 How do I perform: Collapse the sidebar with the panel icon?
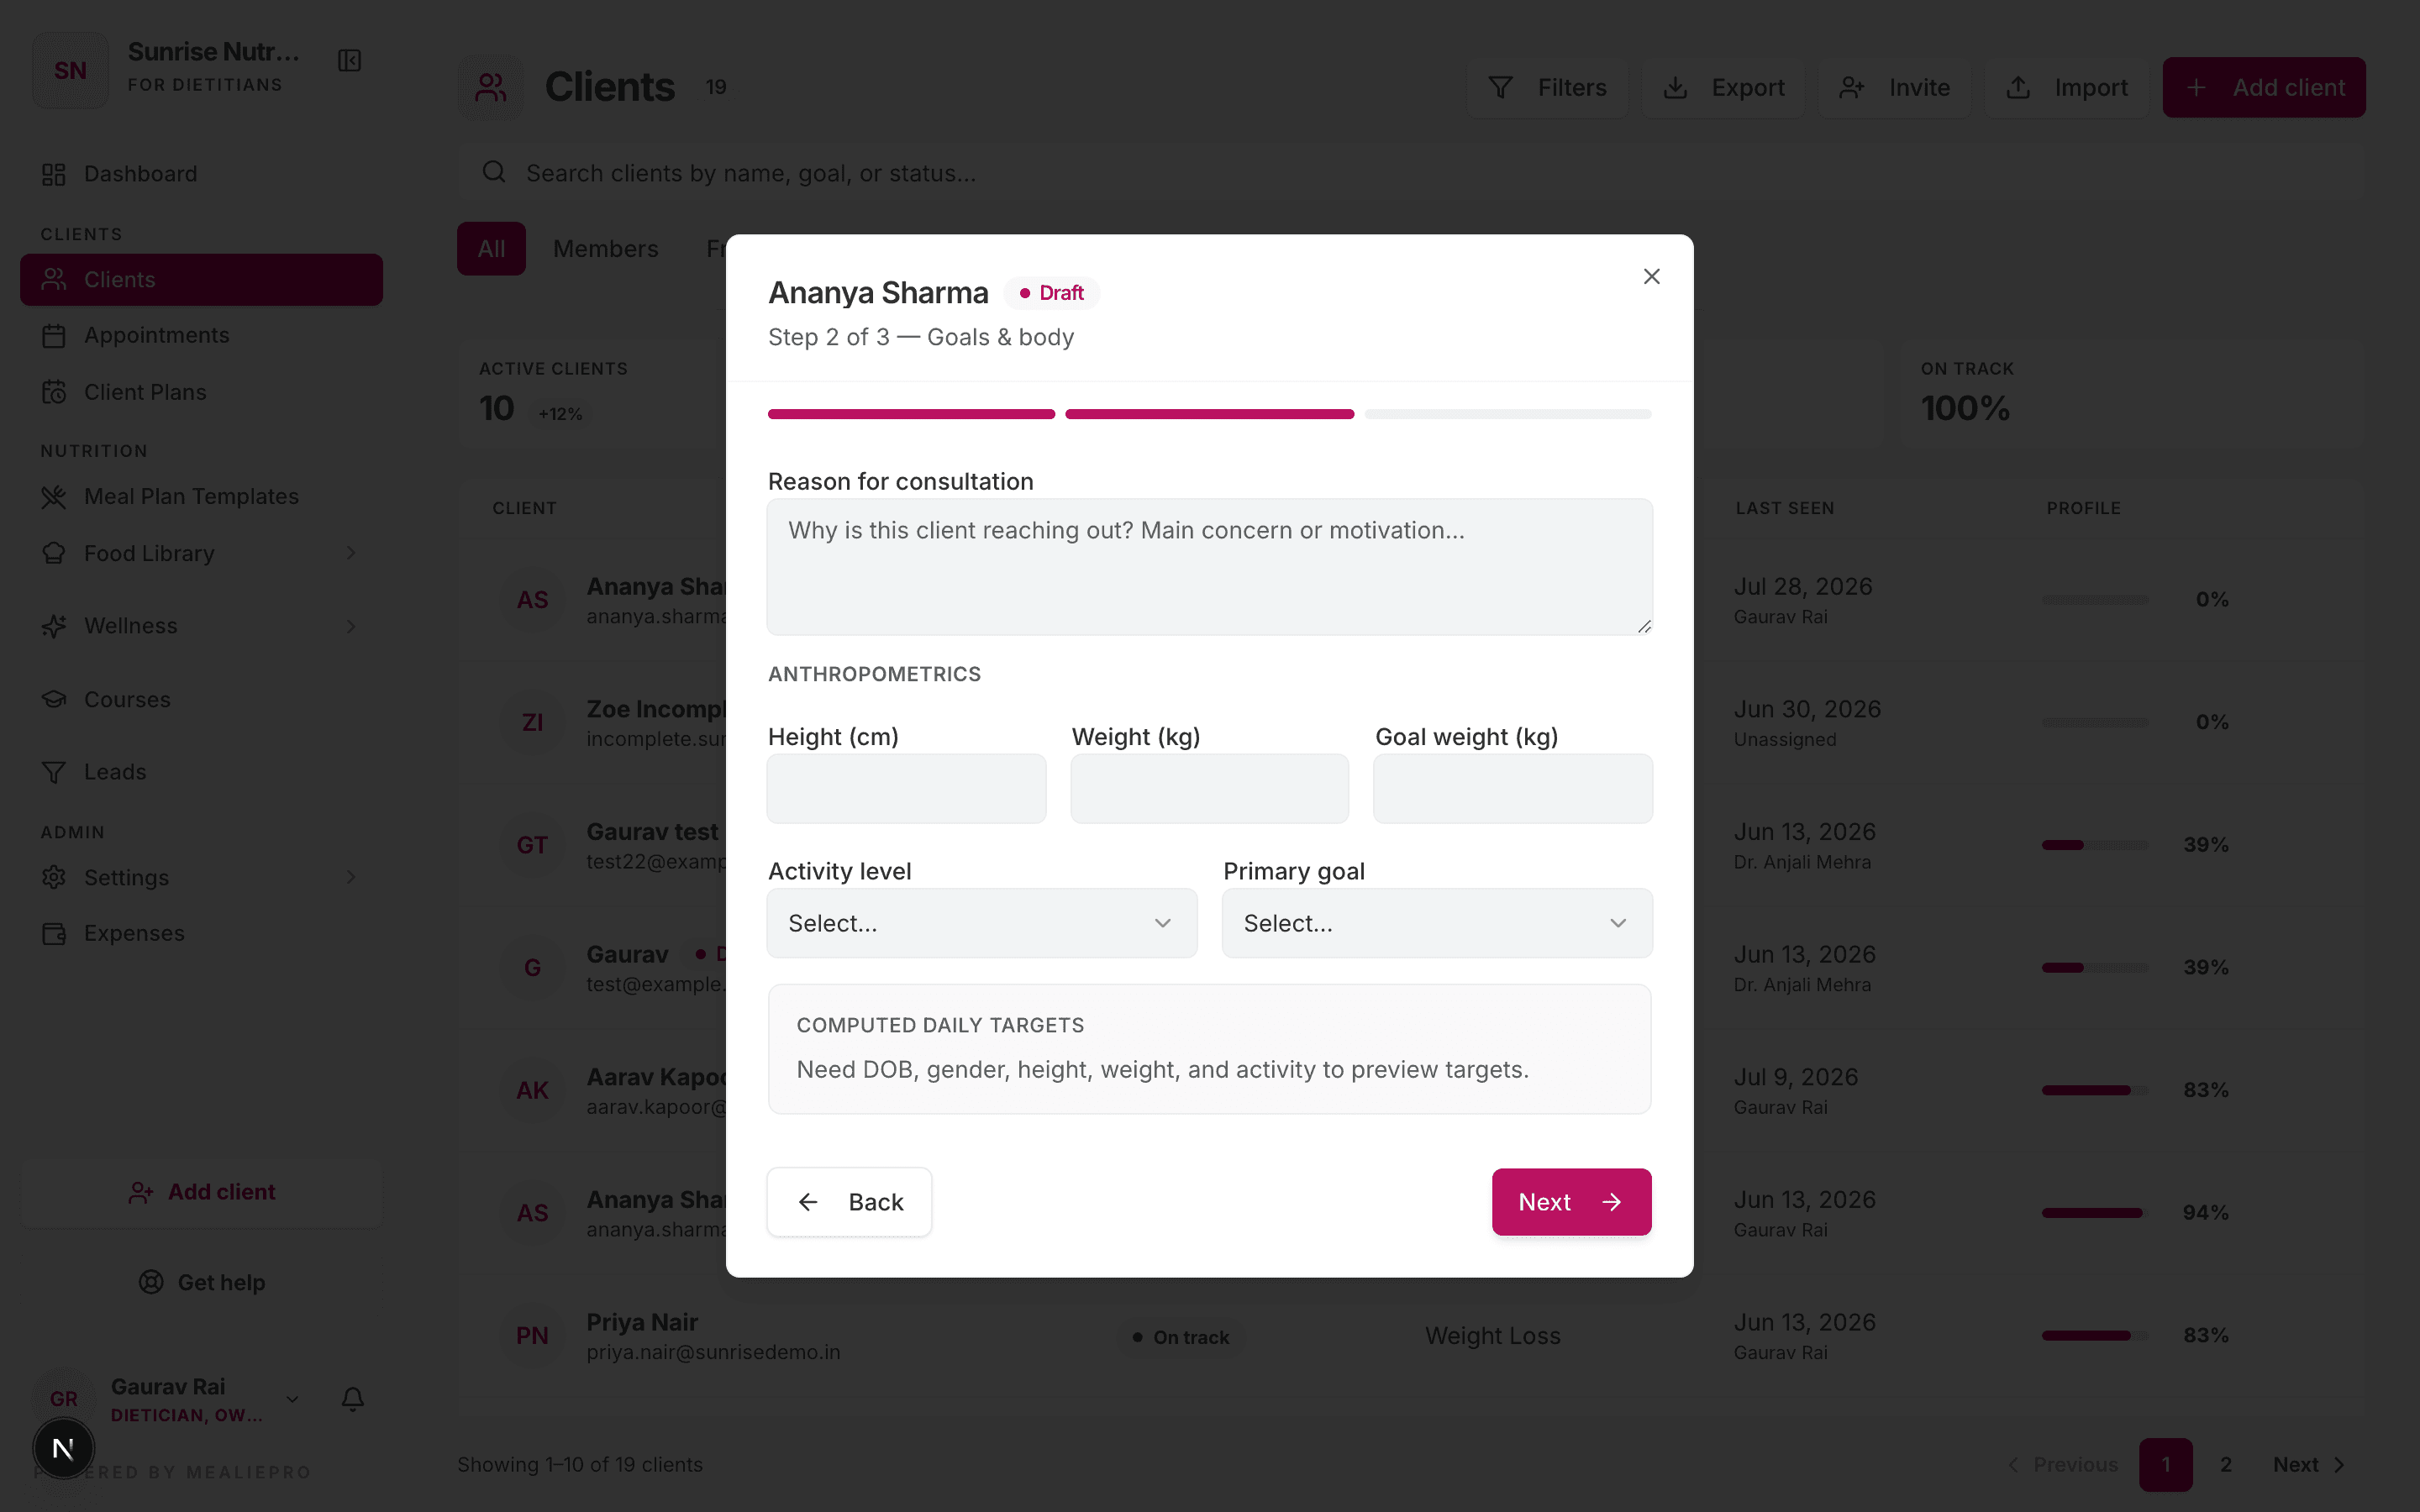[x=349, y=61]
